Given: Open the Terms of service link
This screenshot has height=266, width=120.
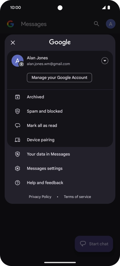Looking at the screenshot, I should (77, 197).
